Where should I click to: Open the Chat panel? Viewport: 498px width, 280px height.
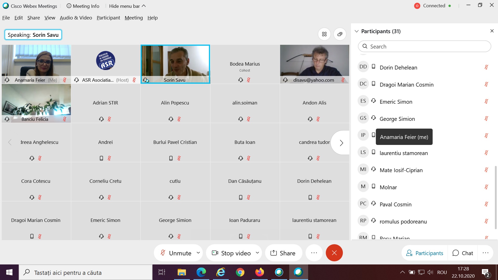click(x=463, y=253)
